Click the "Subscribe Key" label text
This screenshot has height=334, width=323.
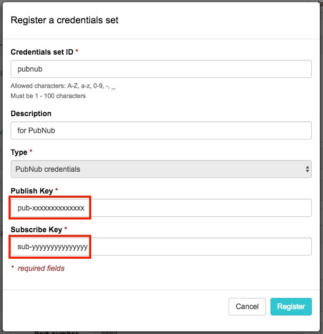[x=36, y=230]
